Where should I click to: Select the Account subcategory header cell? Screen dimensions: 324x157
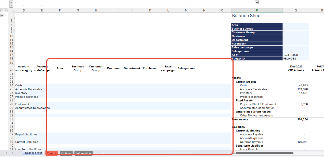pos(24,69)
